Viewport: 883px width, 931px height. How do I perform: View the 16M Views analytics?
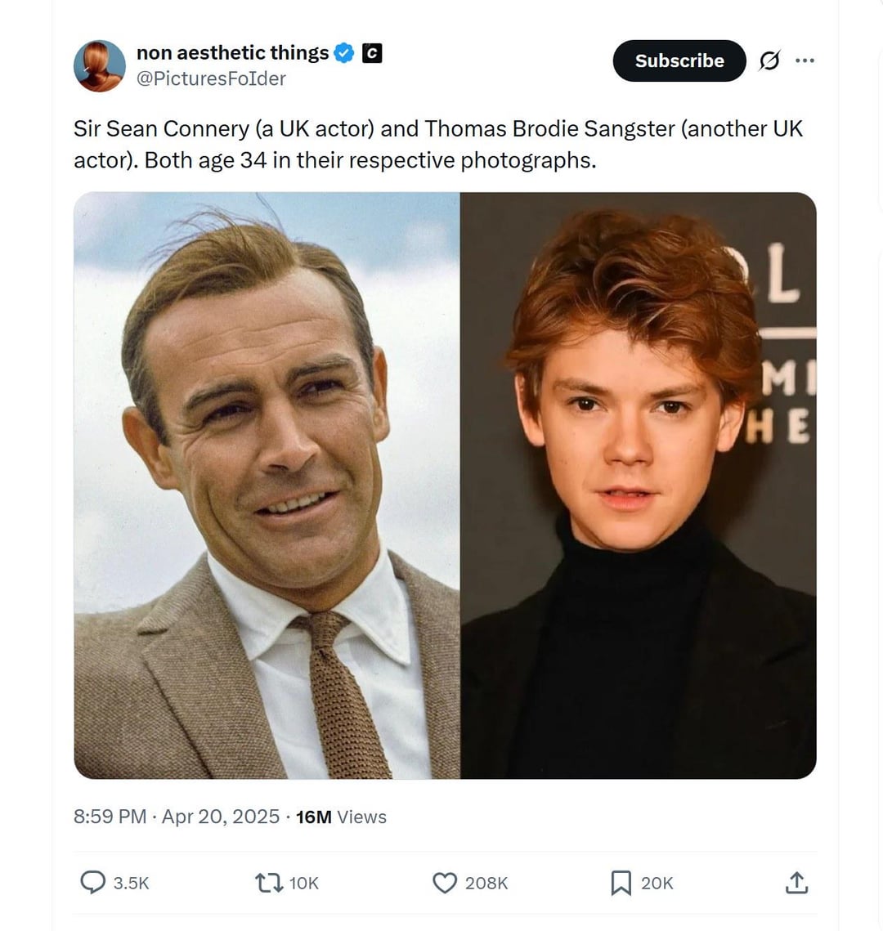341,817
